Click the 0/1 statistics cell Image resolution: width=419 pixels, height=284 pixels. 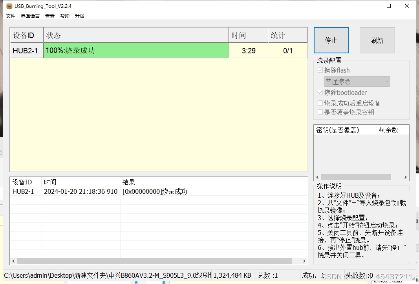[x=288, y=51]
